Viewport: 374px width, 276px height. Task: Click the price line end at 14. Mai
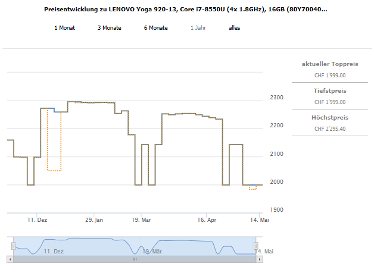point(261,185)
